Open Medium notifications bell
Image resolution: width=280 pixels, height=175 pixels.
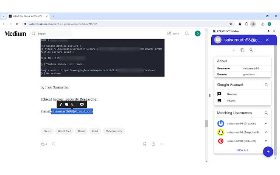[187, 33]
